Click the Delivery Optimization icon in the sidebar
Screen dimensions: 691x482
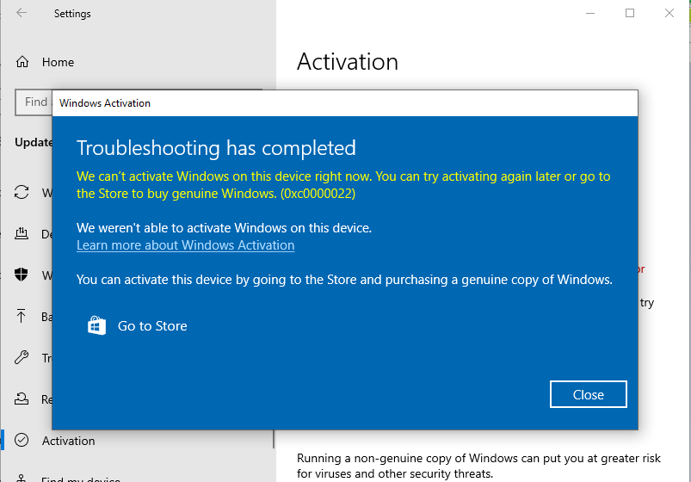pos(22,233)
